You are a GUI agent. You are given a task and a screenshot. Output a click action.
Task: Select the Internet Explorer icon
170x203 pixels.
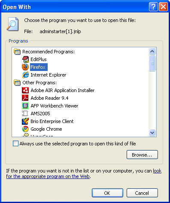pyautogui.click(x=25, y=75)
